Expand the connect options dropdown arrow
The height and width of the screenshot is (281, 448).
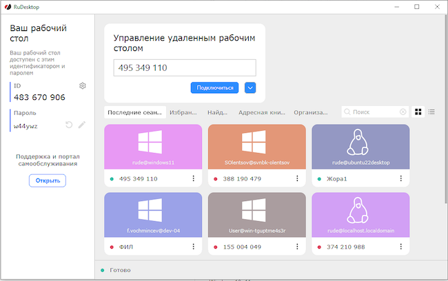250,87
